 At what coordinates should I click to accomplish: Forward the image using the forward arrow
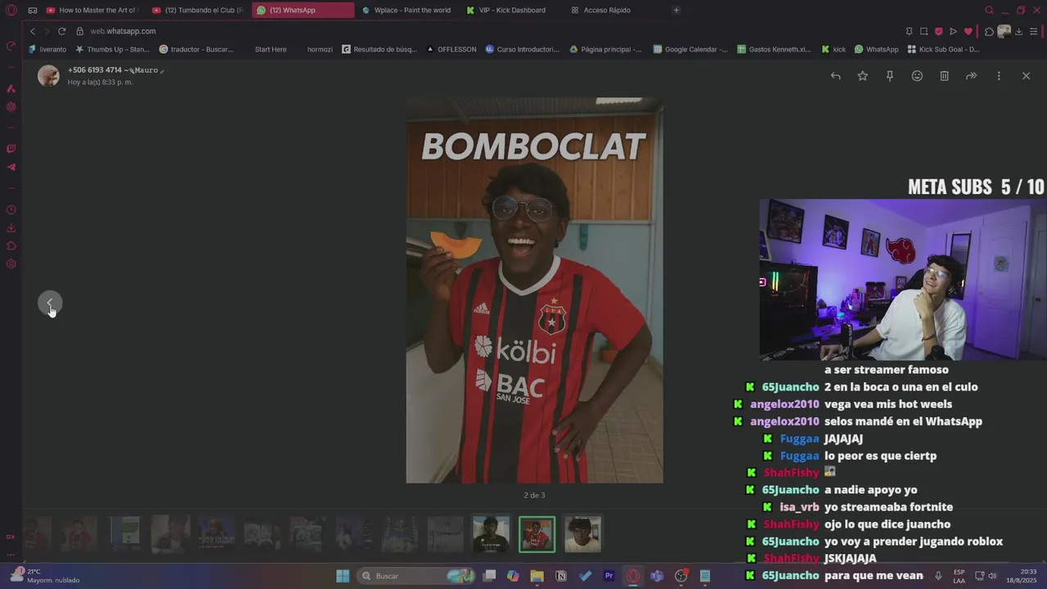tap(971, 76)
